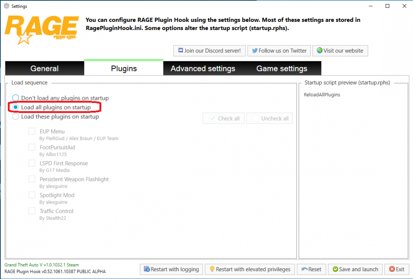Image resolution: width=413 pixels, height=279 pixels.
Task: Click the RAGE Plugin Hook version text
Action: coord(55,272)
